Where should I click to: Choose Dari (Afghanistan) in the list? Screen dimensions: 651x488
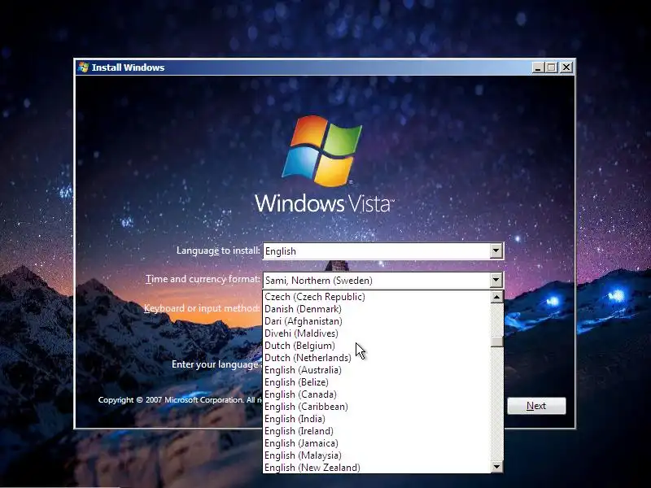tap(377, 321)
